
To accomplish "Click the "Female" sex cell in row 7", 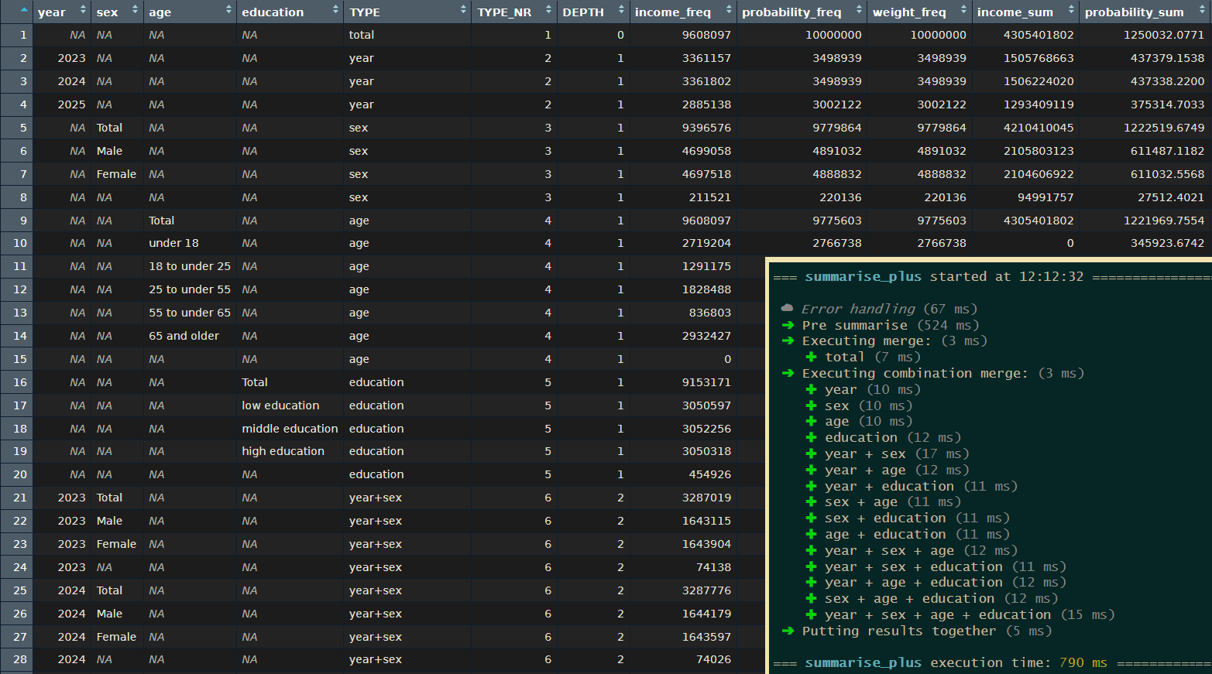I will [116, 174].
